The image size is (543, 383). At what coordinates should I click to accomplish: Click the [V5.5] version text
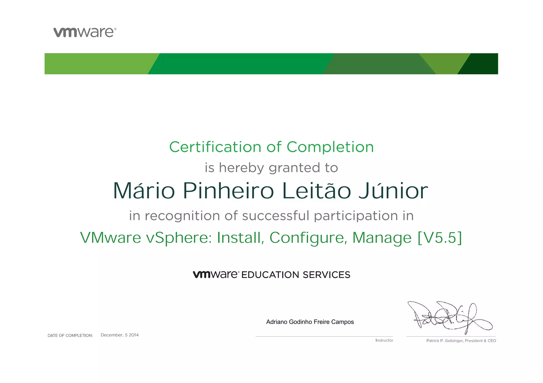pos(440,238)
